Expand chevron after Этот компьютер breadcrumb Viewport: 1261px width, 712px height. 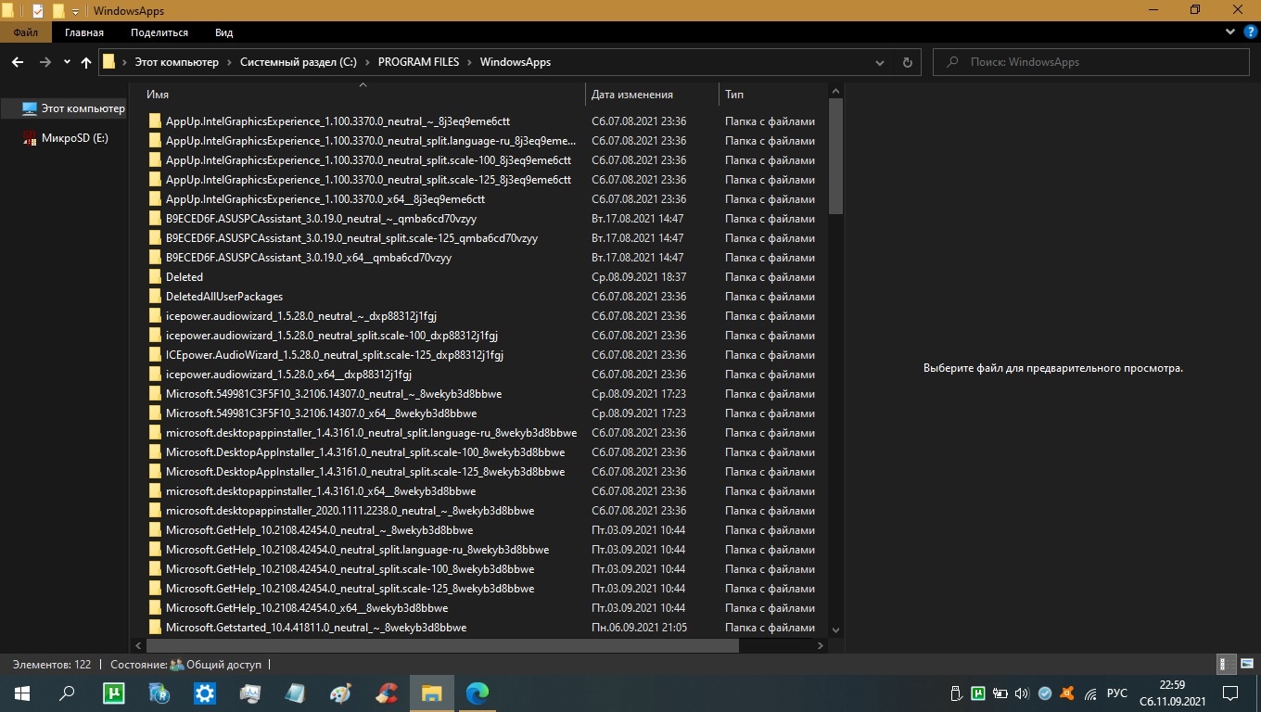pos(230,62)
